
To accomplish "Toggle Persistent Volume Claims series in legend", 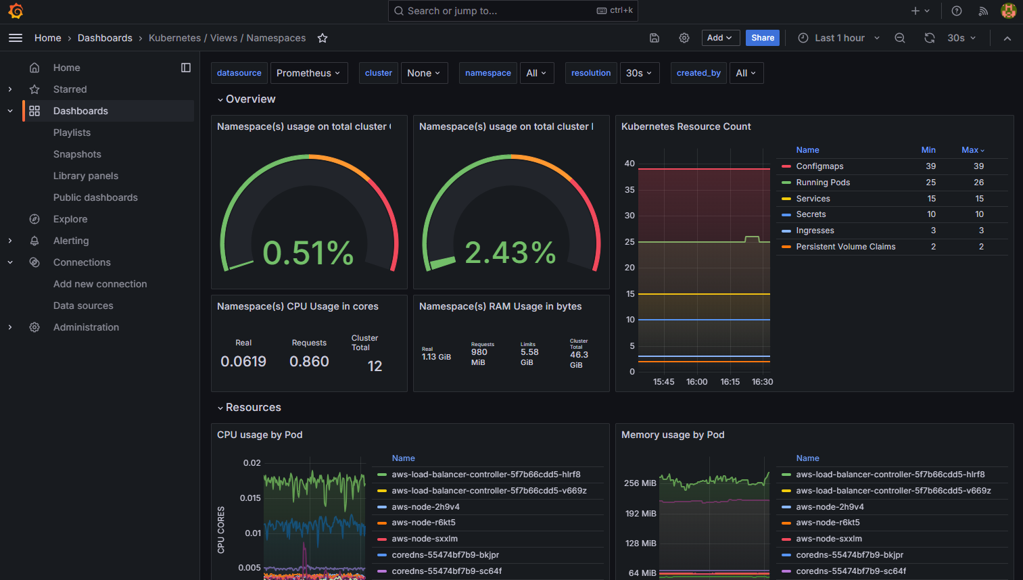I will [845, 247].
